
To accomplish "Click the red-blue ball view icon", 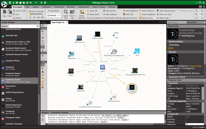I will [43, 72].
